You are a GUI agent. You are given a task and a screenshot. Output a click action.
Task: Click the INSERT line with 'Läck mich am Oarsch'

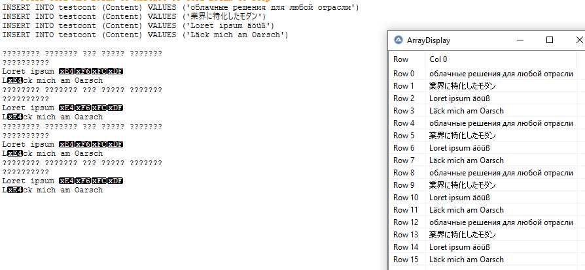pyautogui.click(x=145, y=35)
